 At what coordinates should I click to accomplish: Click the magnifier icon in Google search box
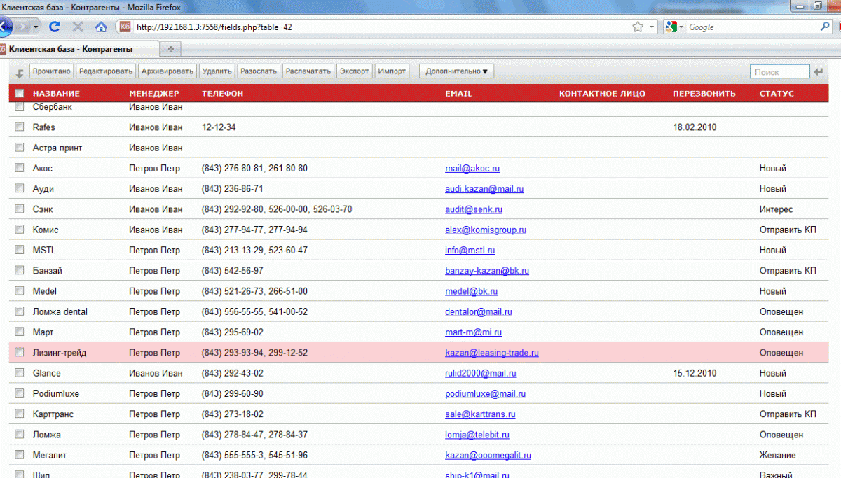coord(825,27)
